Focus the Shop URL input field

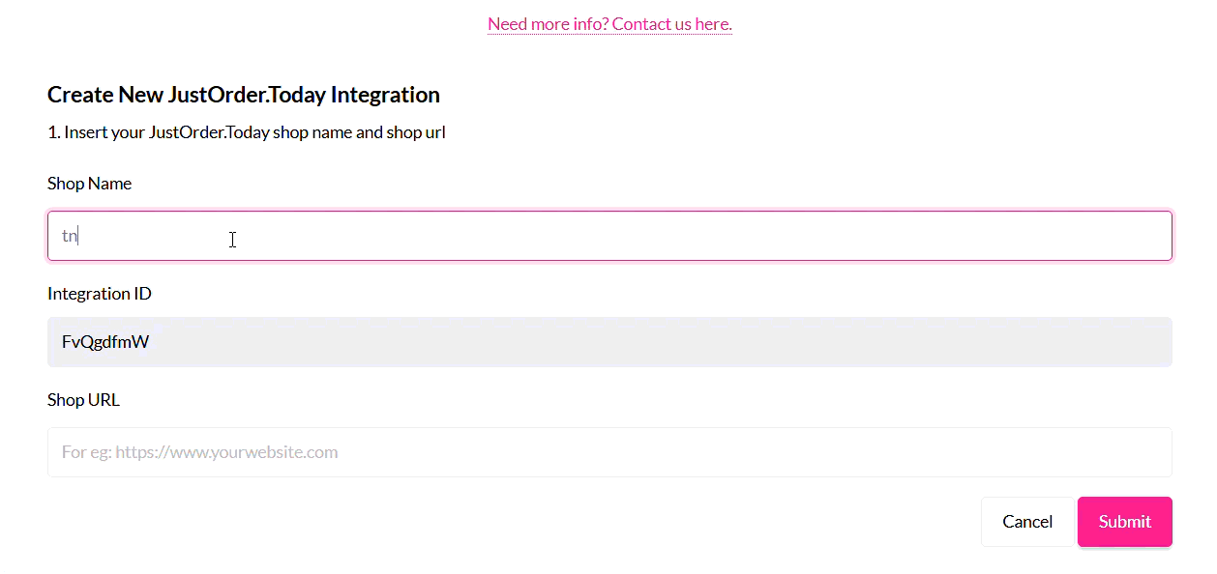609,452
